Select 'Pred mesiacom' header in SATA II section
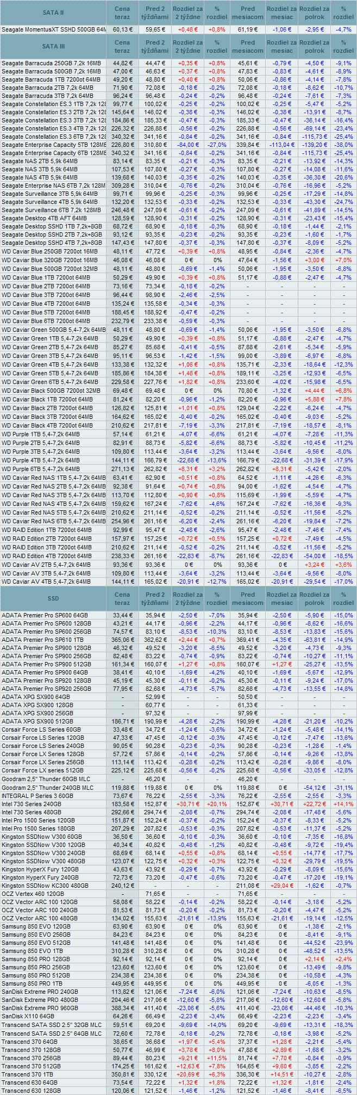Image resolution: width=357 pixels, height=1095 pixels. (248, 13)
